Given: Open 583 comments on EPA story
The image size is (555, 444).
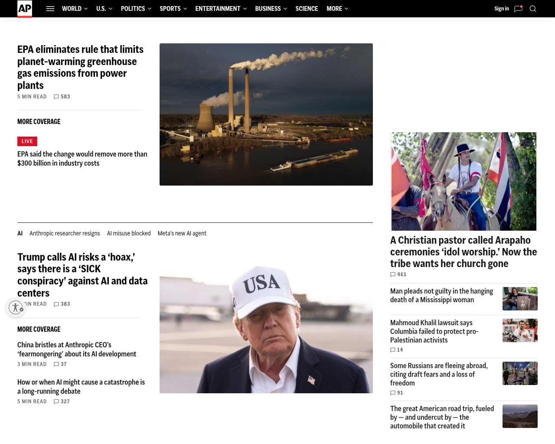Looking at the screenshot, I should point(62,97).
